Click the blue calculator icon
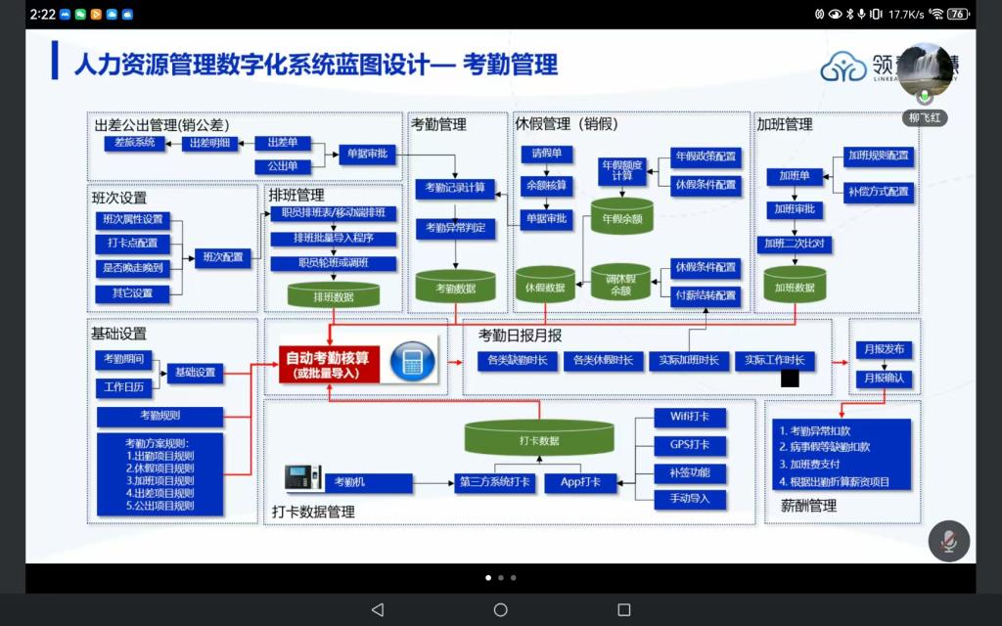The image size is (1002, 626). click(x=411, y=361)
